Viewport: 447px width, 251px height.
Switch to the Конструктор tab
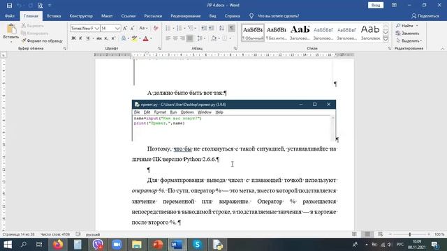[81, 16]
